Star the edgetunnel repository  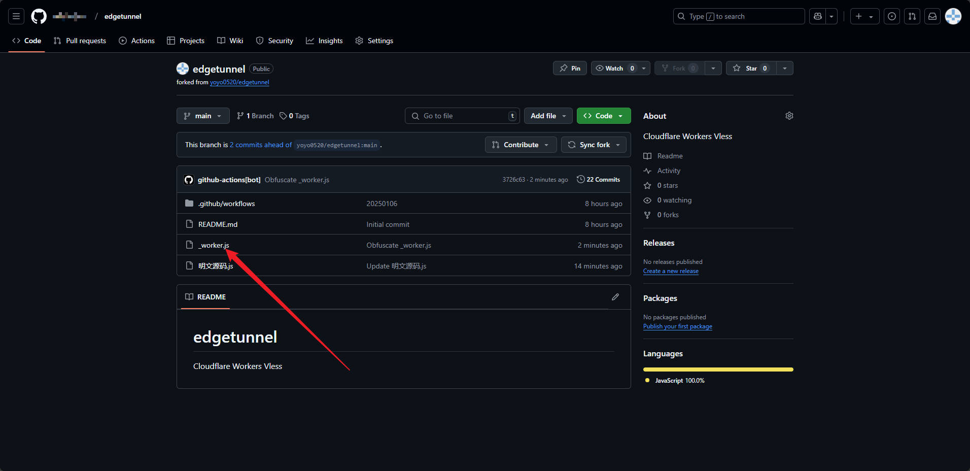[x=751, y=68]
